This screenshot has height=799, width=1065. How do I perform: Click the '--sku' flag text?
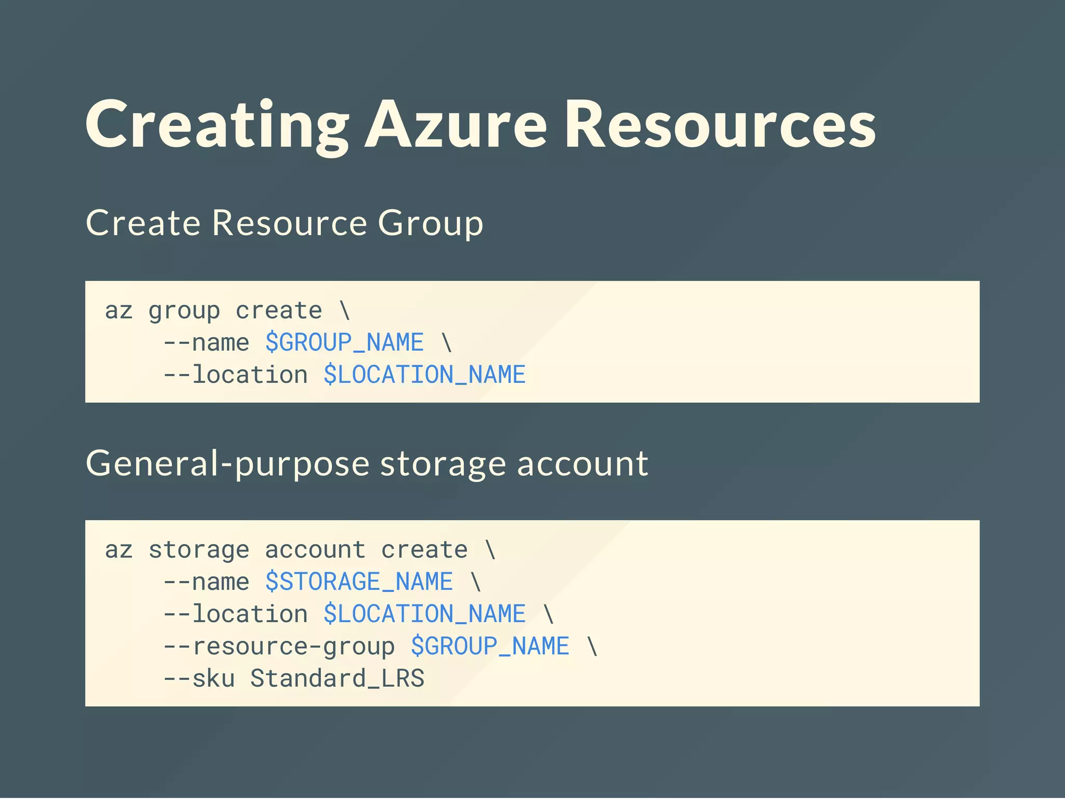[x=199, y=678]
